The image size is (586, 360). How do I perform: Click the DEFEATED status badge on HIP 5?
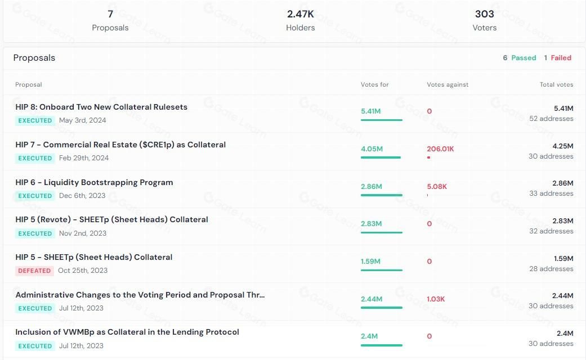click(34, 271)
